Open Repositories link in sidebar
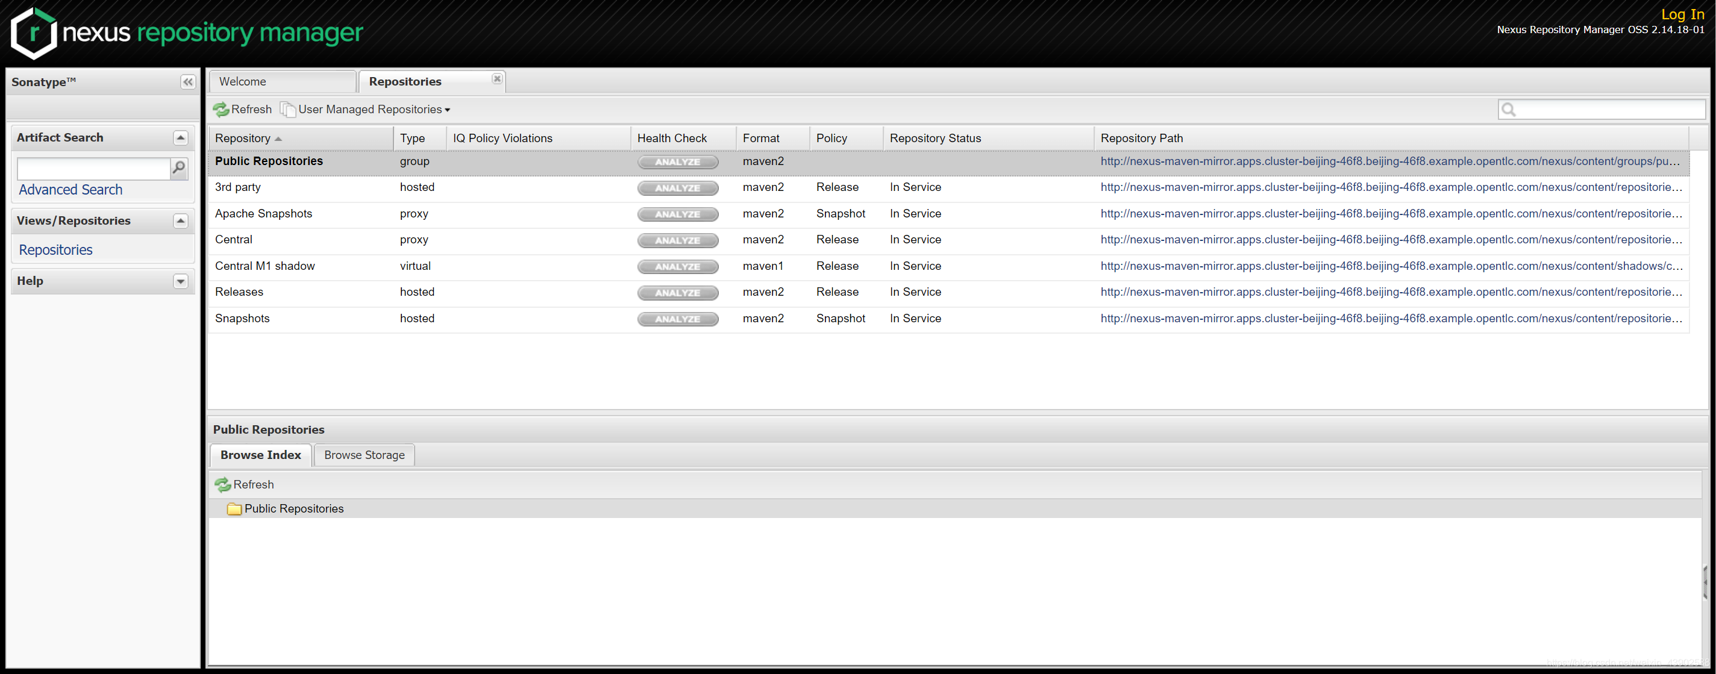 [56, 250]
